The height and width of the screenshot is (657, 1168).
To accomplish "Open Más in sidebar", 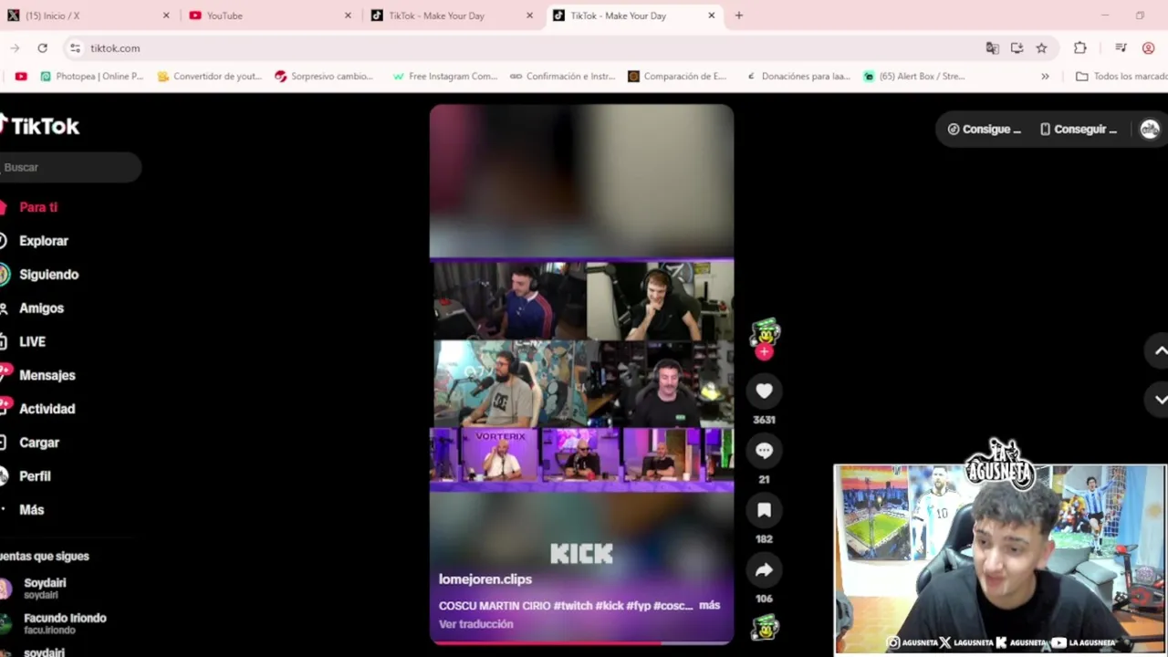I will 31,510.
